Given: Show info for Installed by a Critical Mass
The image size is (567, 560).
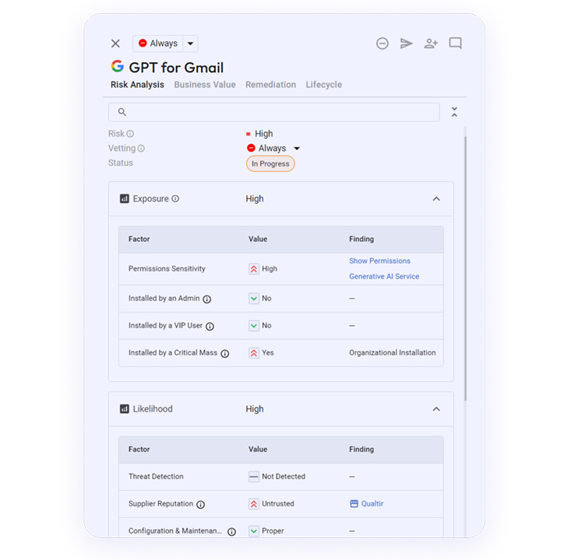Looking at the screenshot, I should (225, 353).
